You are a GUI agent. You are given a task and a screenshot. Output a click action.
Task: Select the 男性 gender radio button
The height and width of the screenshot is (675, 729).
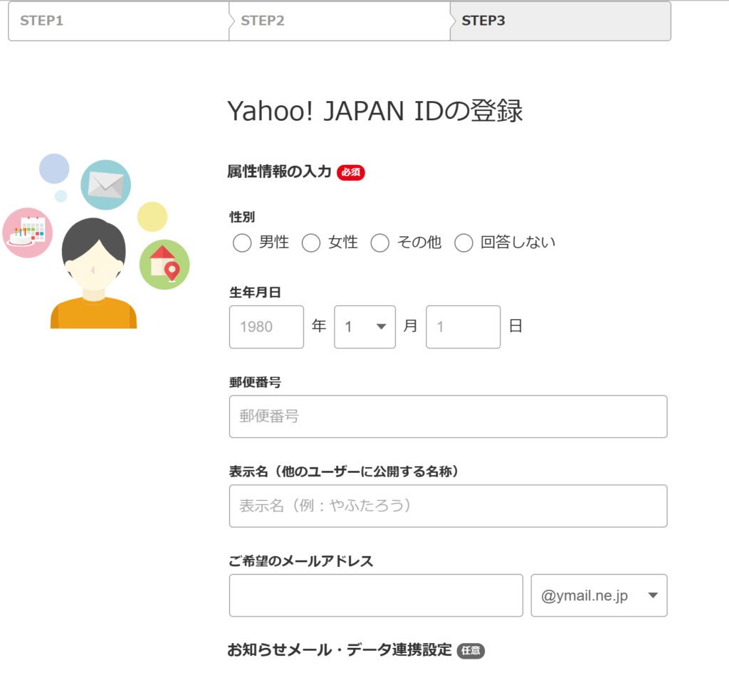pos(241,243)
